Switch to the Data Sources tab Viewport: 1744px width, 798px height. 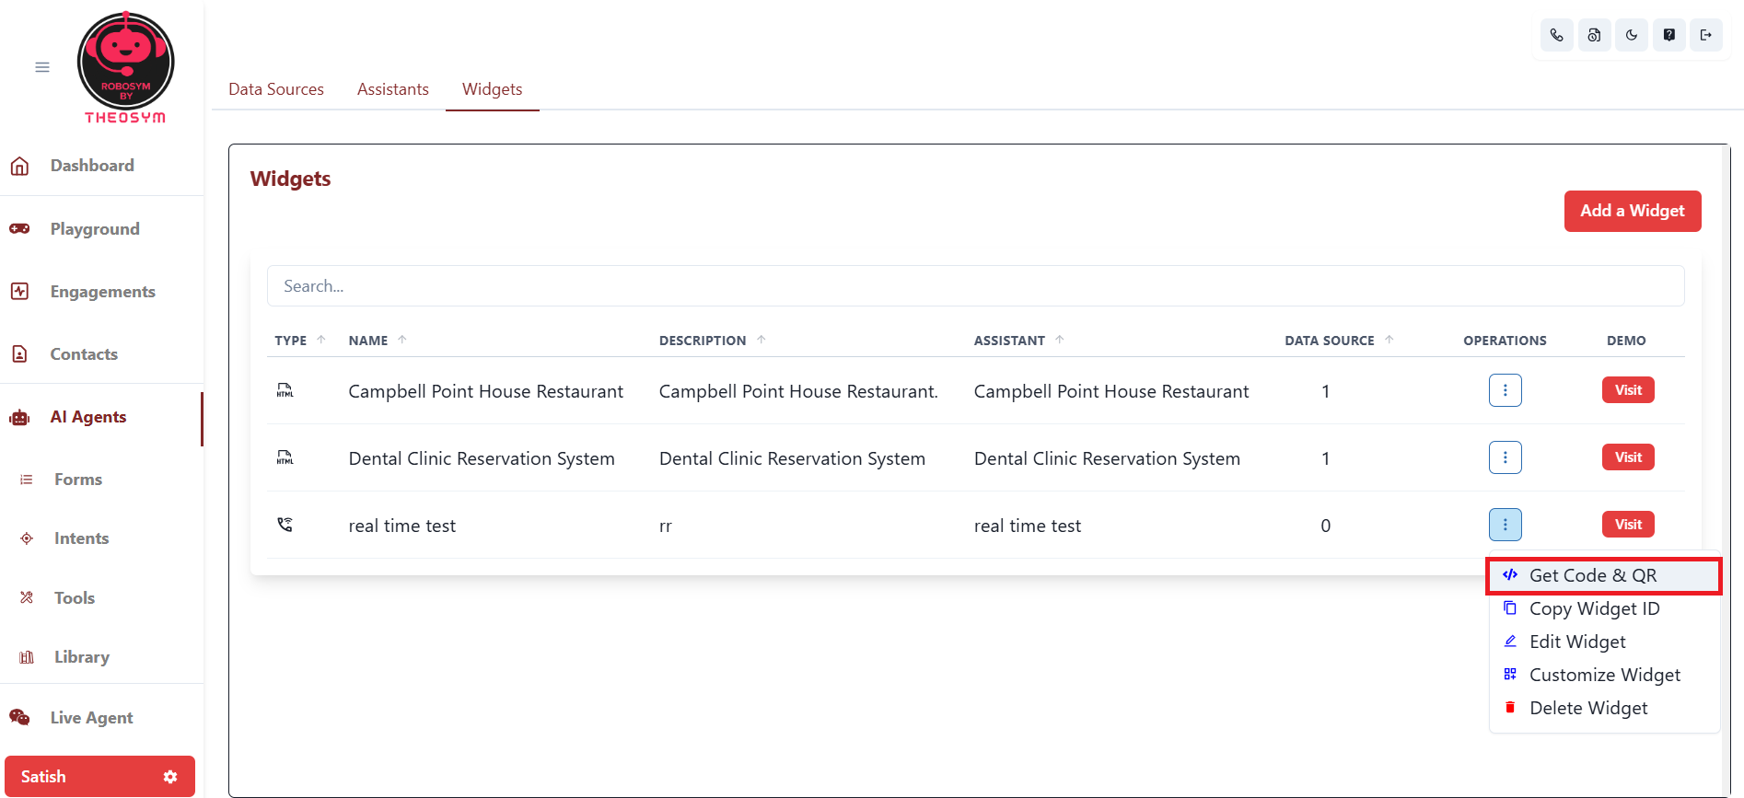click(276, 89)
